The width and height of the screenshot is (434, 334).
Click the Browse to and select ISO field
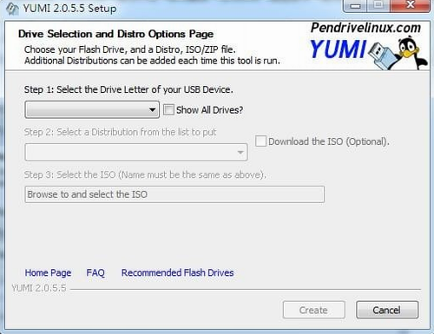174,194
